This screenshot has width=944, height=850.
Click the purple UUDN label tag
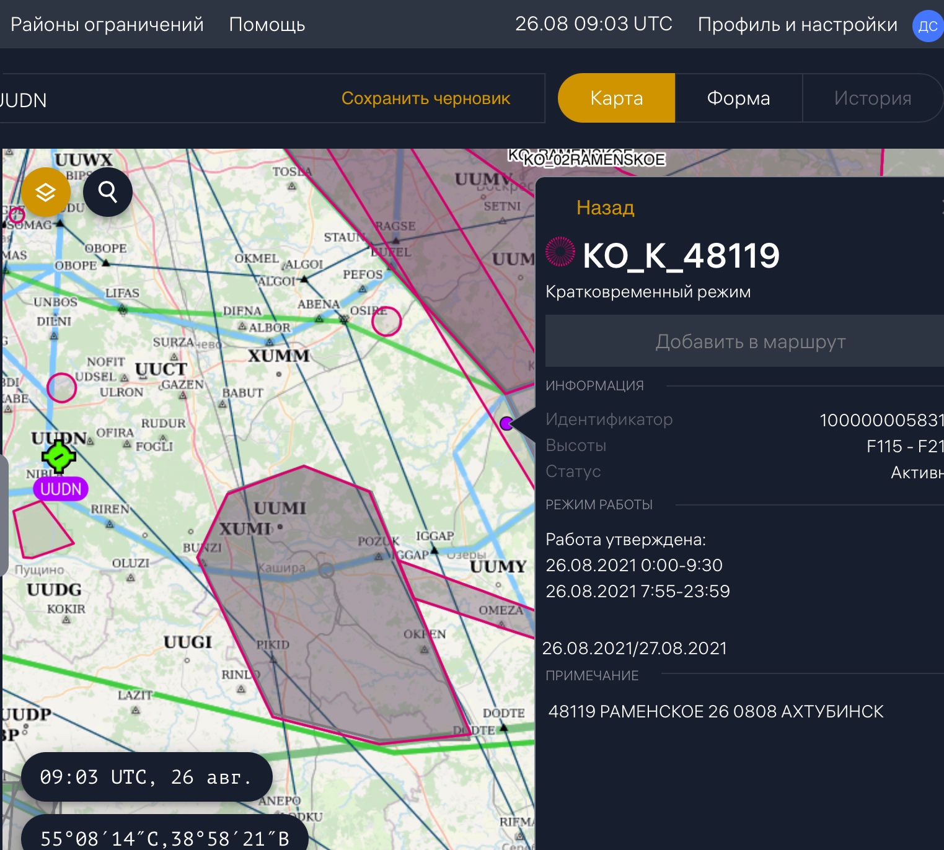click(61, 489)
